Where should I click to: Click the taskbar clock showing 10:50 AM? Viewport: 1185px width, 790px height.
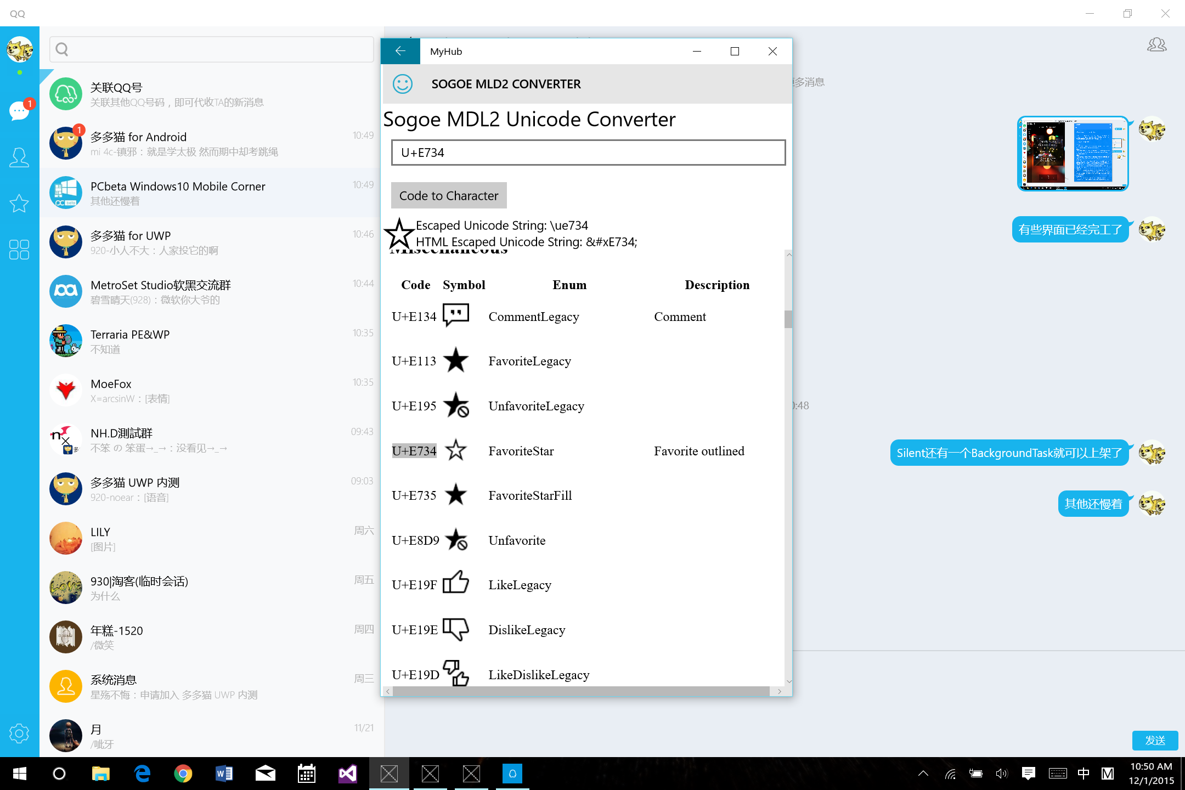[x=1151, y=774]
